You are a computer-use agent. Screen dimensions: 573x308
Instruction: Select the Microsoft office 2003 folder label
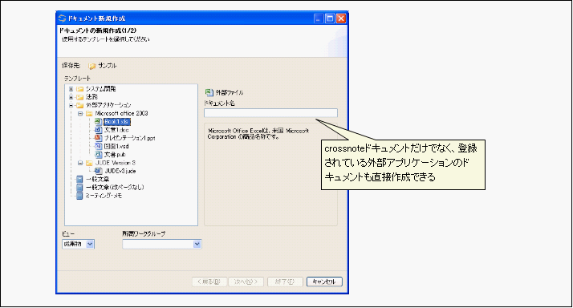pyautogui.click(x=121, y=113)
